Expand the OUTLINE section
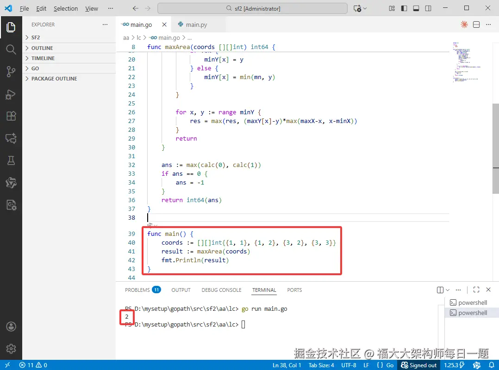The image size is (499, 370). (69, 48)
